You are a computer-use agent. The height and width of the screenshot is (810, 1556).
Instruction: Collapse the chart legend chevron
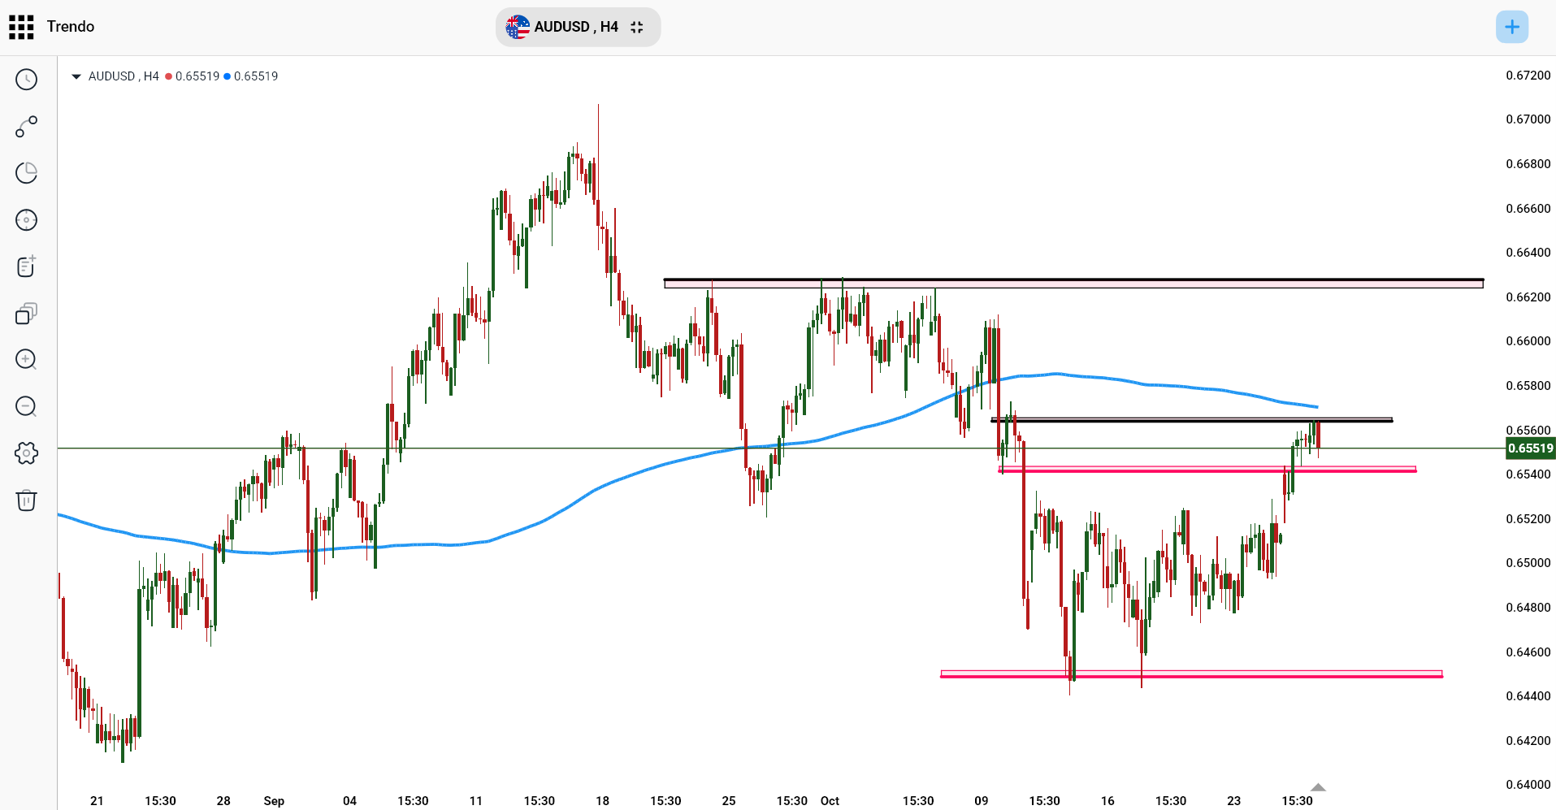click(x=76, y=76)
